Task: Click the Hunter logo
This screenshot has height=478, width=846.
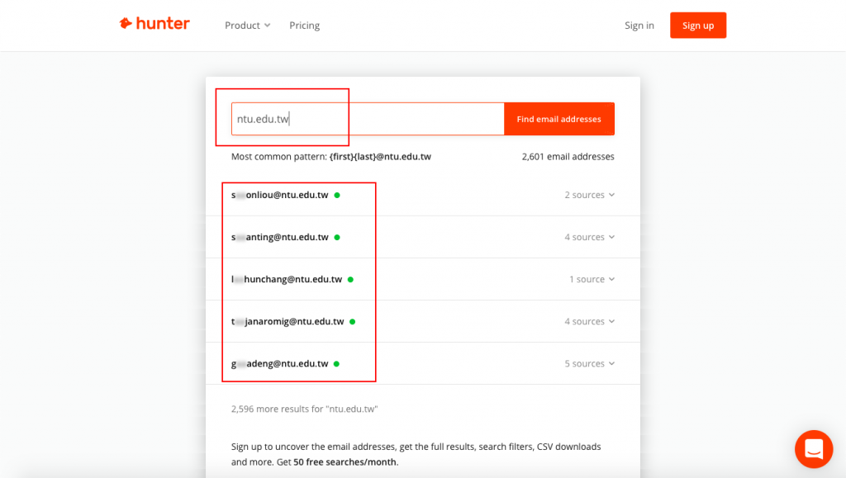Action: click(154, 24)
